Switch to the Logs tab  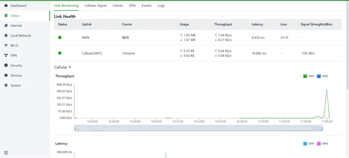(x=161, y=5)
